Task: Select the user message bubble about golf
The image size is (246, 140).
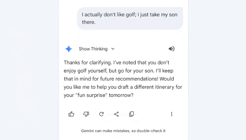Action: pos(130,18)
